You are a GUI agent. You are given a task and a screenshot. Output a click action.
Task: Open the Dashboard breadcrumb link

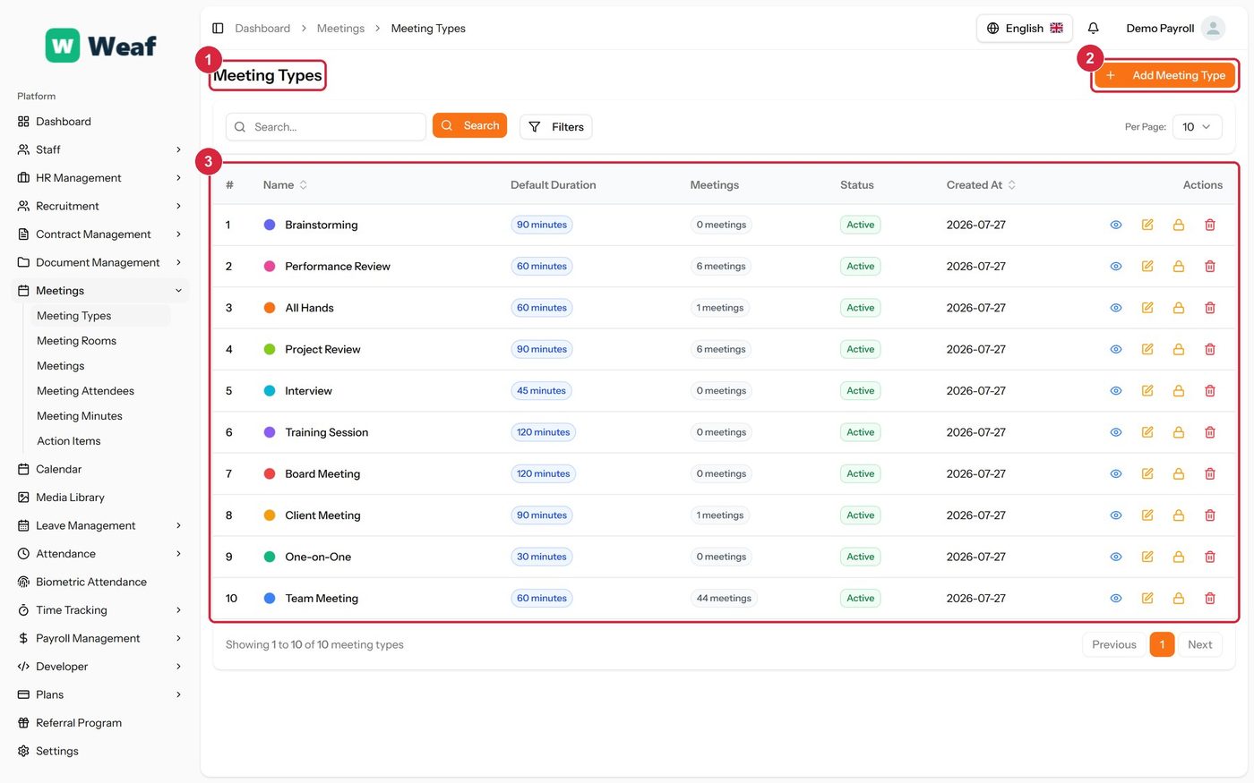click(262, 29)
